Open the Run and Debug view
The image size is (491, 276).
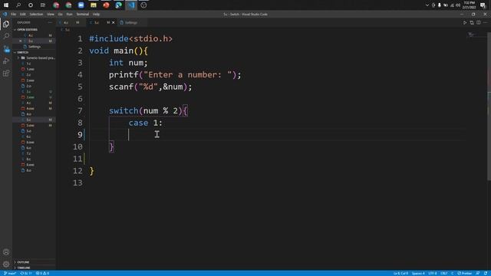pyautogui.click(x=6, y=61)
